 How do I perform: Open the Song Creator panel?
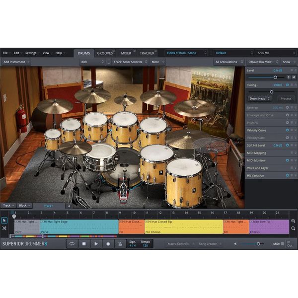pos(210,244)
